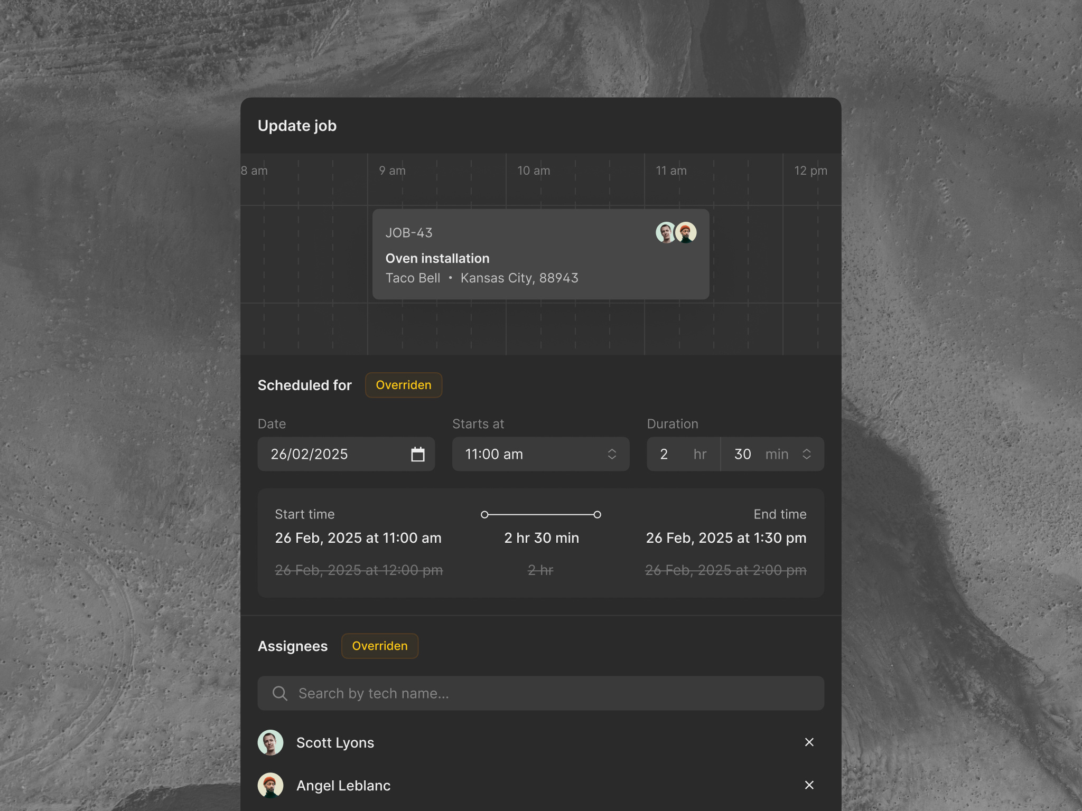1082x811 pixels.
Task: Click Scott Lyons's avatar on the JOB-43 card
Action: (665, 232)
